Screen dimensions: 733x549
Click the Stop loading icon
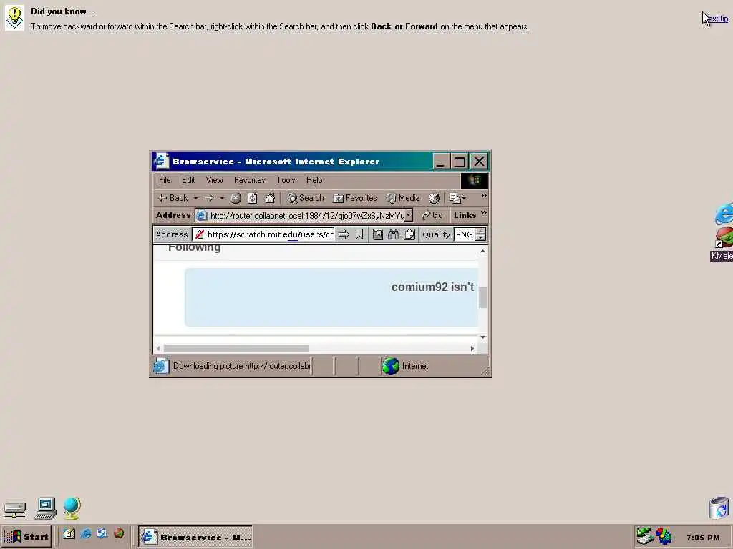click(236, 199)
